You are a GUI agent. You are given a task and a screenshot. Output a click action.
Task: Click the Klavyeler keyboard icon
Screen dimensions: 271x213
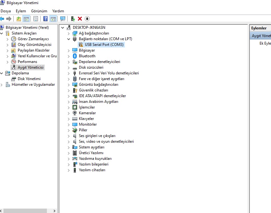click(x=75, y=119)
